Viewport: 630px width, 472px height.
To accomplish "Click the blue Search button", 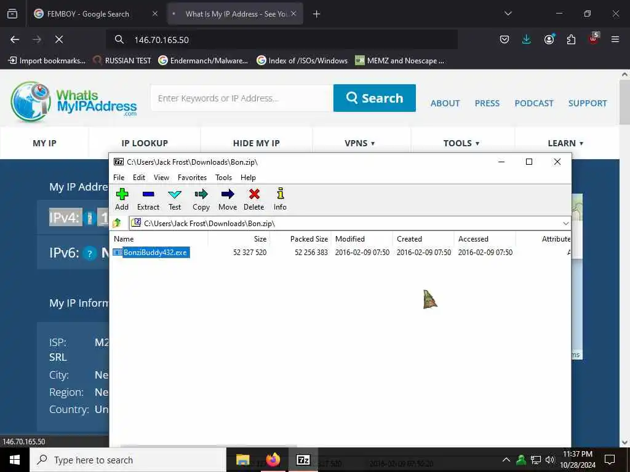I will [x=375, y=98].
